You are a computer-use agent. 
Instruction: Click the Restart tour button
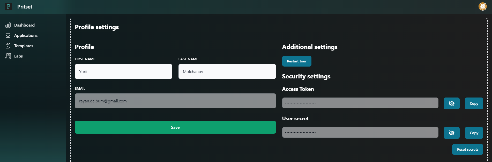(296, 61)
